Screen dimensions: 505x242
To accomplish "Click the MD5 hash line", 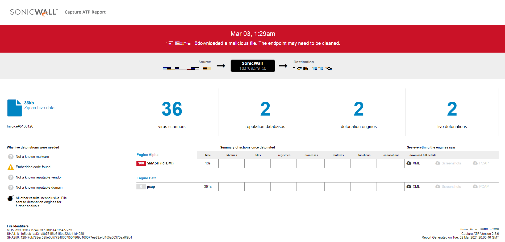I will pyautogui.click(x=39, y=230).
